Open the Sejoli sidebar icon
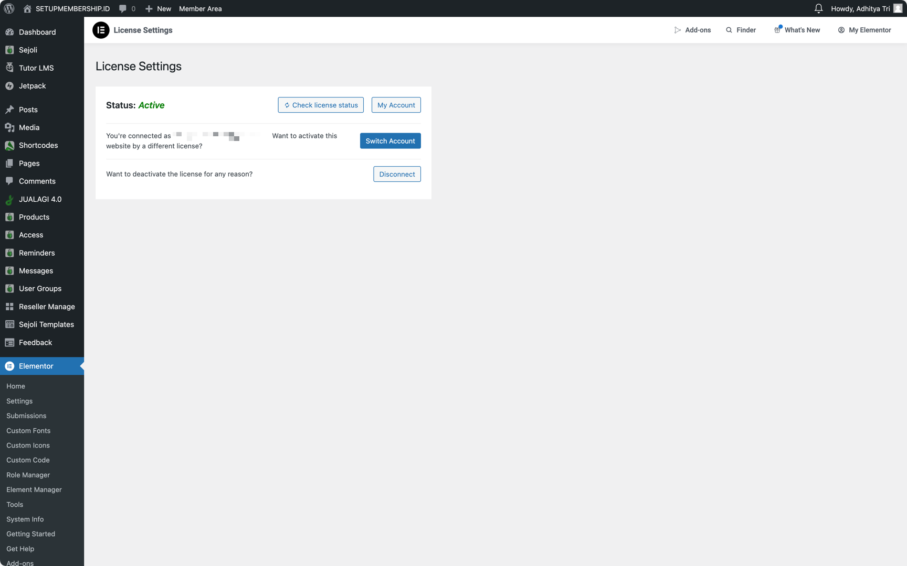 click(x=9, y=50)
